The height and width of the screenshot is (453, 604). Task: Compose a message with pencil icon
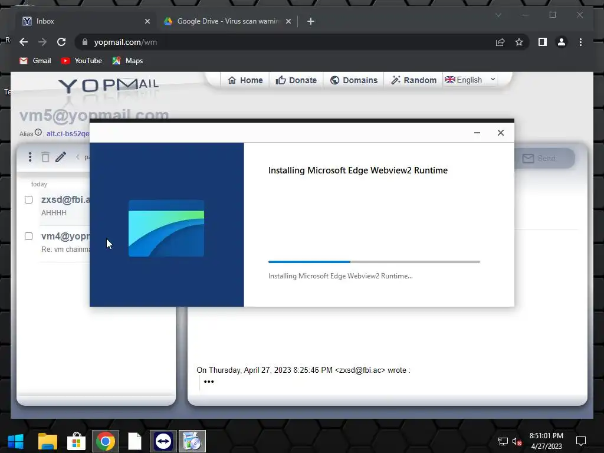61,157
